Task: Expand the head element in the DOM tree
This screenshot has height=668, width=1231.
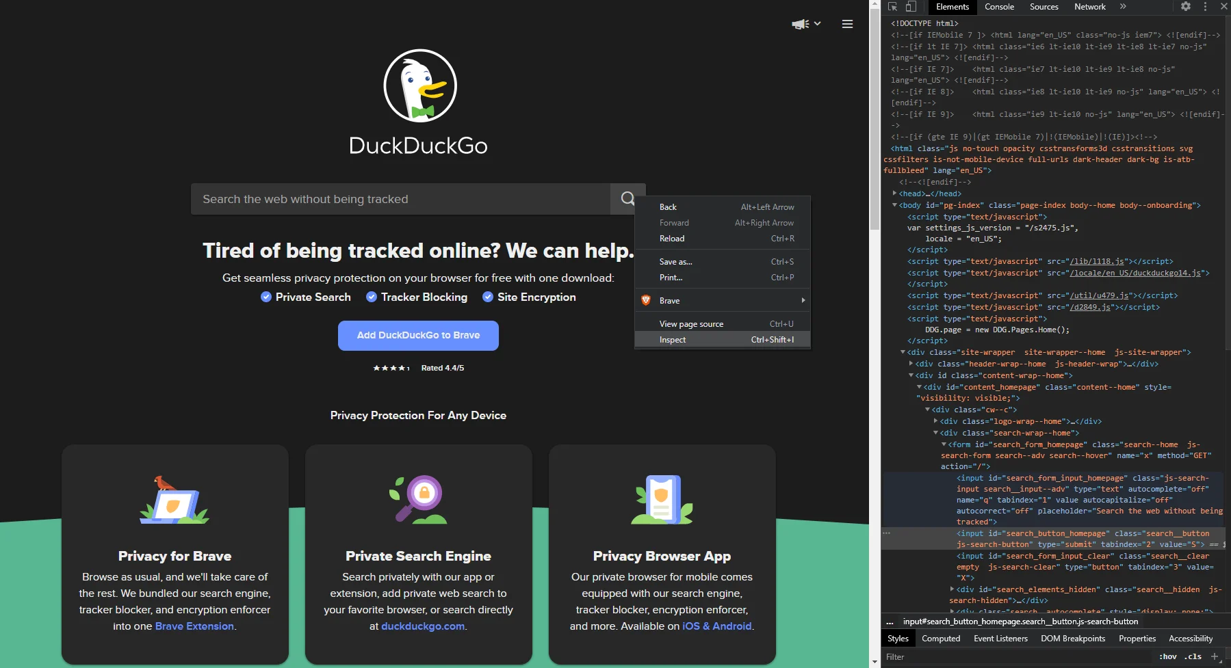Action: [896, 193]
